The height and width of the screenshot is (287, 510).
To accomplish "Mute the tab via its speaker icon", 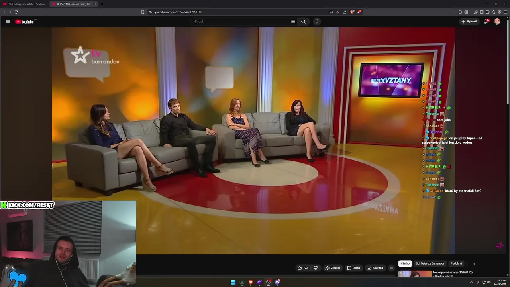I will [x=57, y=4].
